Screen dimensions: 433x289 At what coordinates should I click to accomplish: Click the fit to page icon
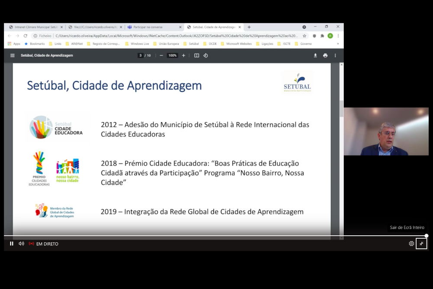197,55
